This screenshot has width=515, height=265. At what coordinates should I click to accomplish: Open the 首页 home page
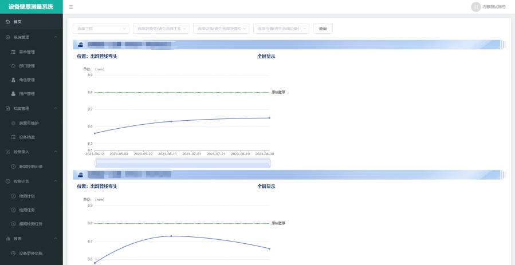click(17, 22)
